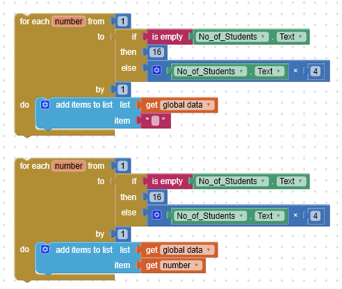342x289 pixels.
Task: Edit the from value 1 in top loop
Action: pyautogui.click(x=122, y=22)
